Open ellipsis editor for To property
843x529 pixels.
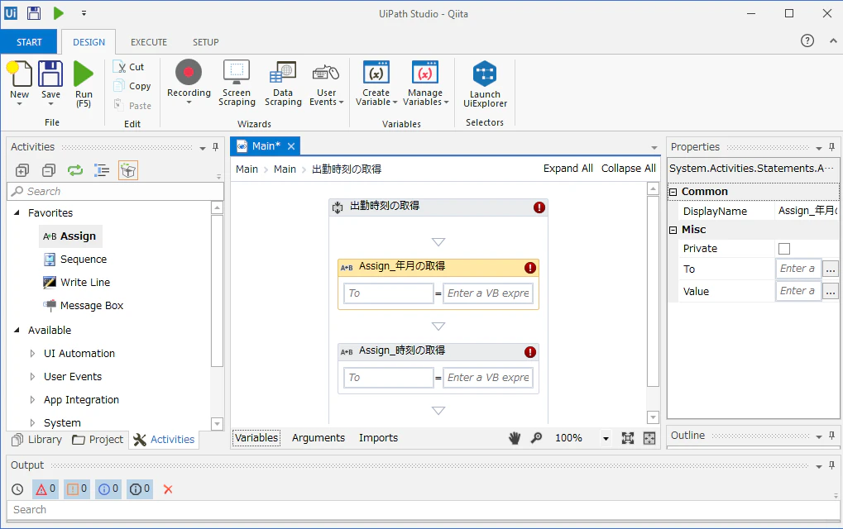coord(831,269)
